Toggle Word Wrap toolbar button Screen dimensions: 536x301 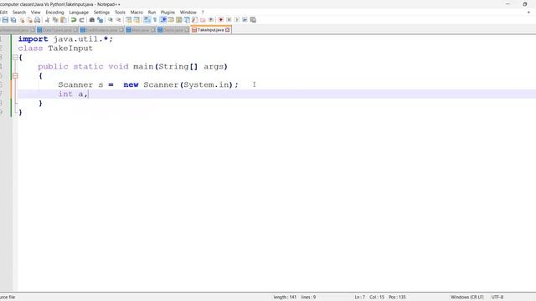click(x=147, y=20)
